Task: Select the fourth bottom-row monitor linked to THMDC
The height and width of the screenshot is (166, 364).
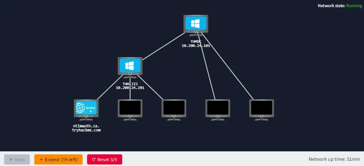Action: pos(218,110)
